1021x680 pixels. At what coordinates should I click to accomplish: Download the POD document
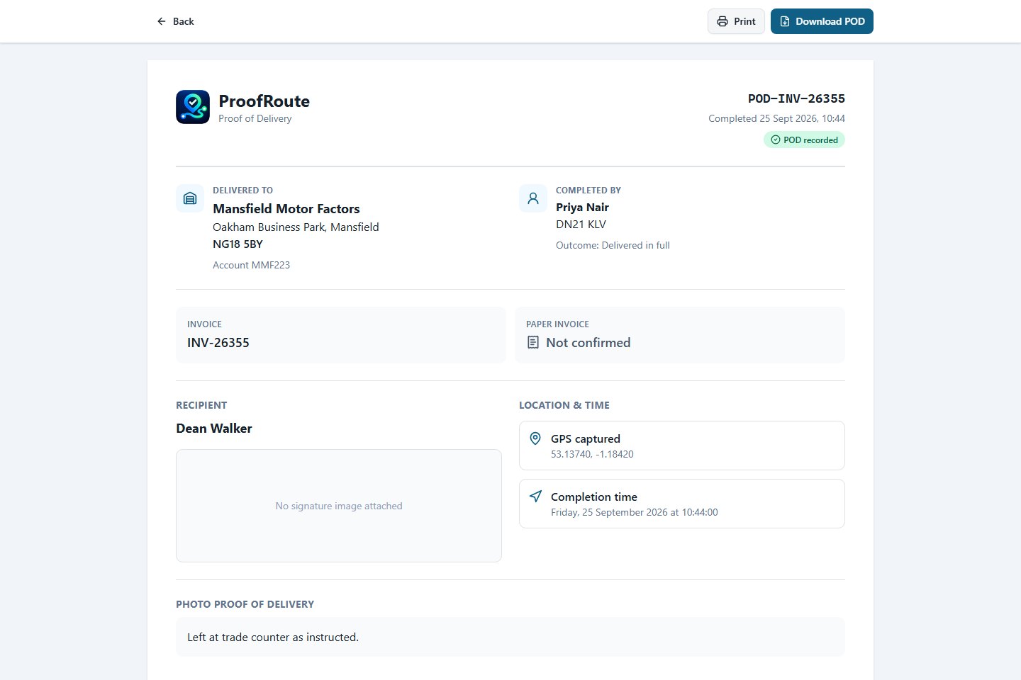[822, 21]
